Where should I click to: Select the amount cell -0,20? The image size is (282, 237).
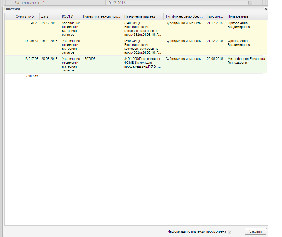tap(34, 23)
